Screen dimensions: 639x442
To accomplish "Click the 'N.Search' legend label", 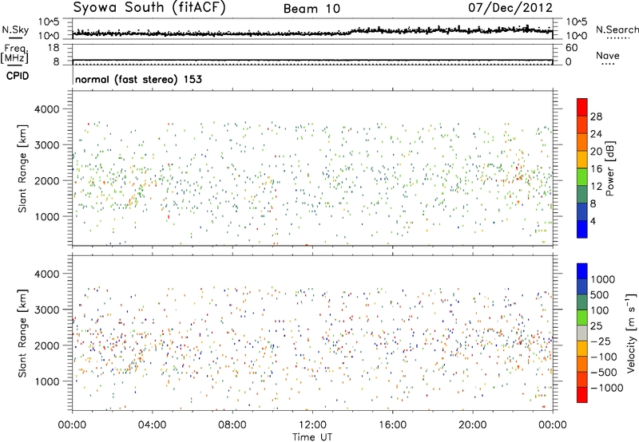I will tap(617, 30).
